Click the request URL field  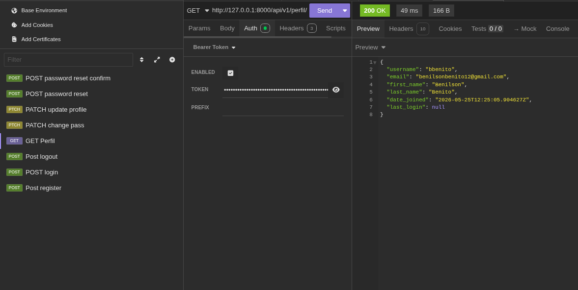[259, 10]
